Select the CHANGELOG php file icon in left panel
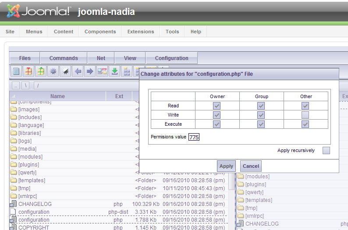The height and width of the screenshot is (230, 348). pyautogui.click(x=13, y=204)
